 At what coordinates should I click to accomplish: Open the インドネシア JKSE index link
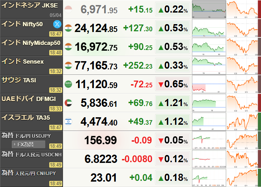click(x=29, y=5)
